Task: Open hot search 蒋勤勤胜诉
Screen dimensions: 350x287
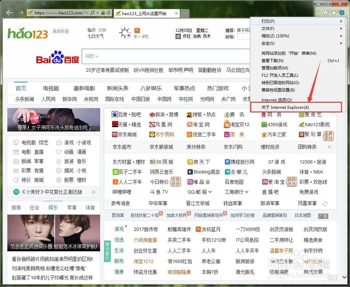Action: pyautogui.click(x=209, y=70)
